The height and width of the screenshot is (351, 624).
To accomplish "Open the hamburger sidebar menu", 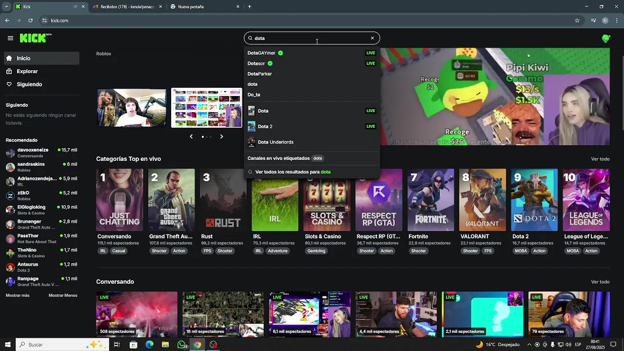I will (10, 38).
